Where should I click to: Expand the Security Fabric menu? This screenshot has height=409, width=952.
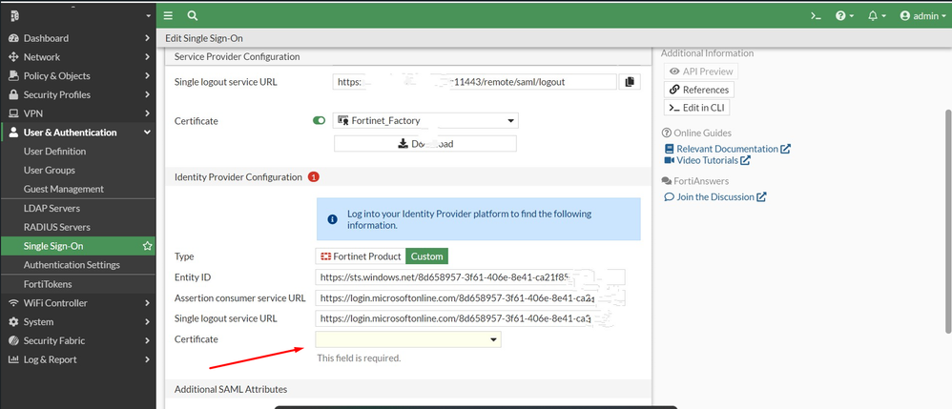[78, 340]
